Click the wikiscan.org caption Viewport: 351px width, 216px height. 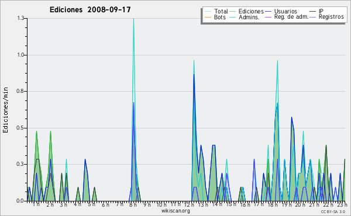tap(175, 211)
